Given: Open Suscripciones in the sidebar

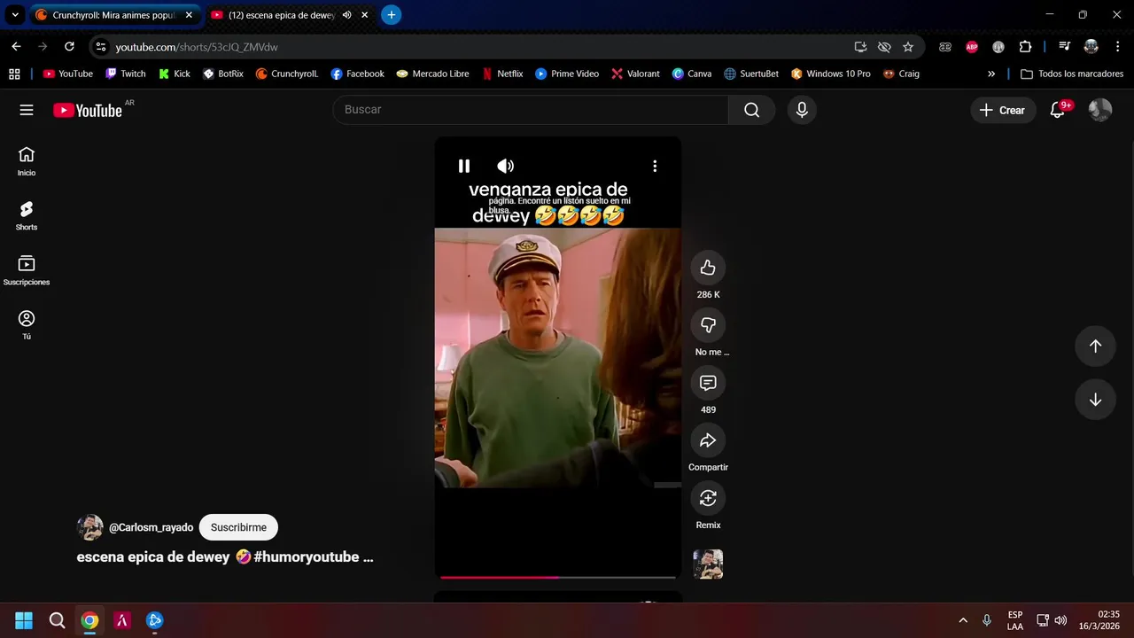Looking at the screenshot, I should coord(27,270).
